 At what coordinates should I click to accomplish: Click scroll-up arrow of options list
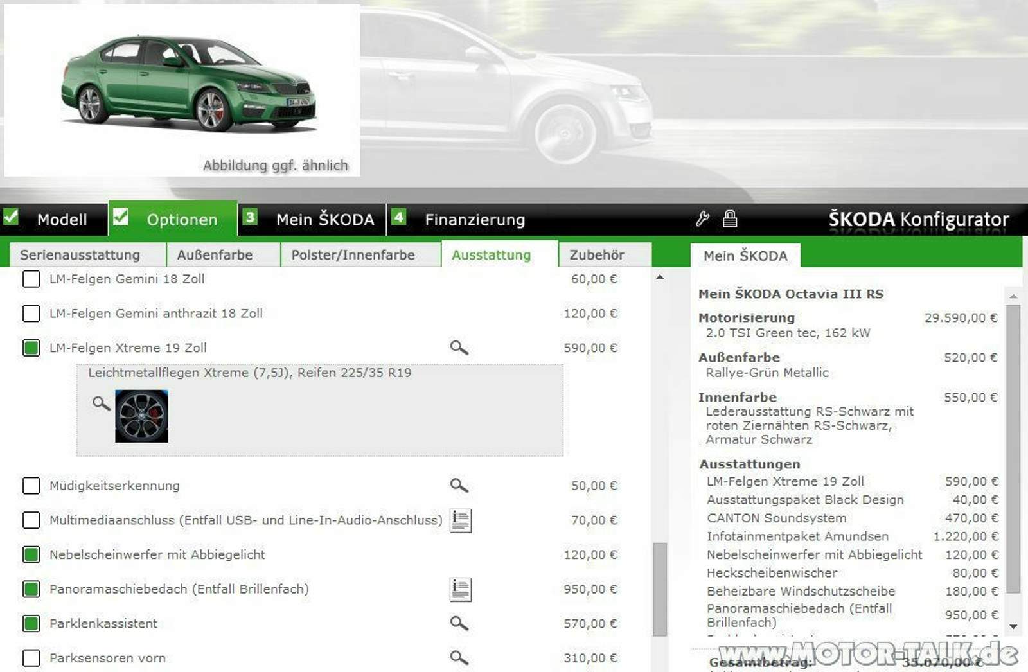[x=660, y=278]
